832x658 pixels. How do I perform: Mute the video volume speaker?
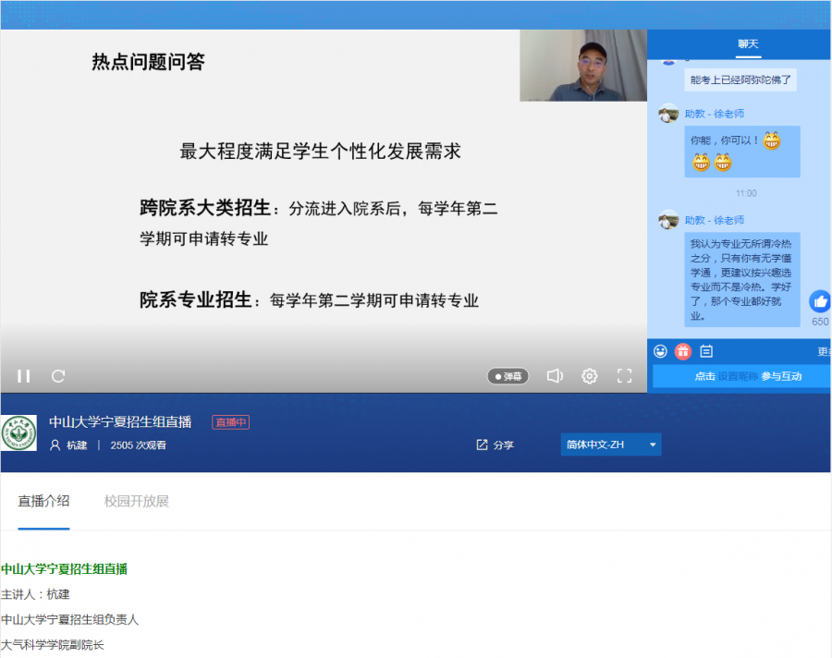(555, 376)
